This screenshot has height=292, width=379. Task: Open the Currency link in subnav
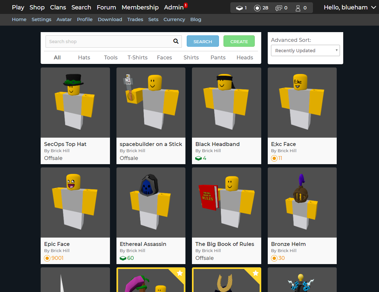[174, 19]
